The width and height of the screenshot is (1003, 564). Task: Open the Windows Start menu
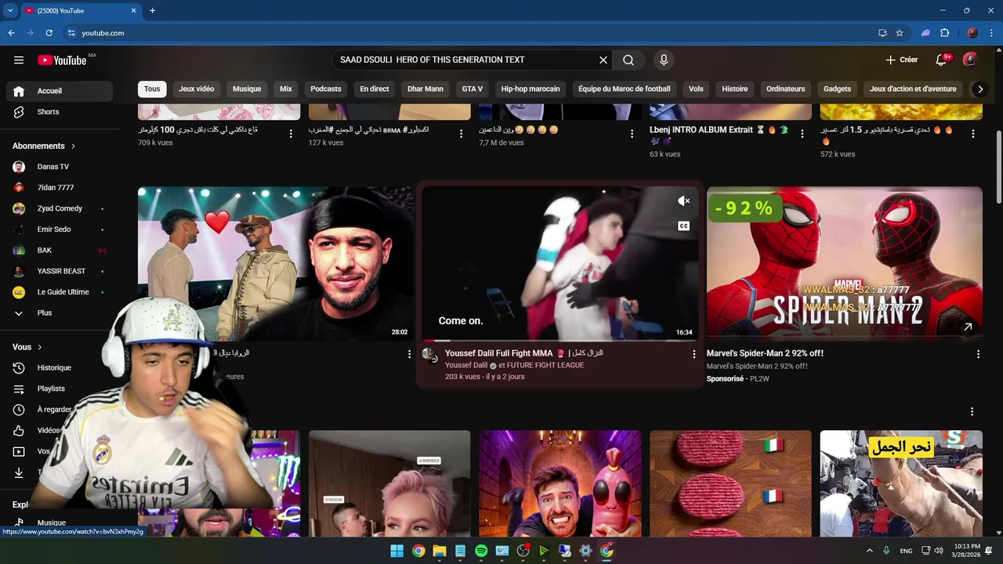(397, 551)
